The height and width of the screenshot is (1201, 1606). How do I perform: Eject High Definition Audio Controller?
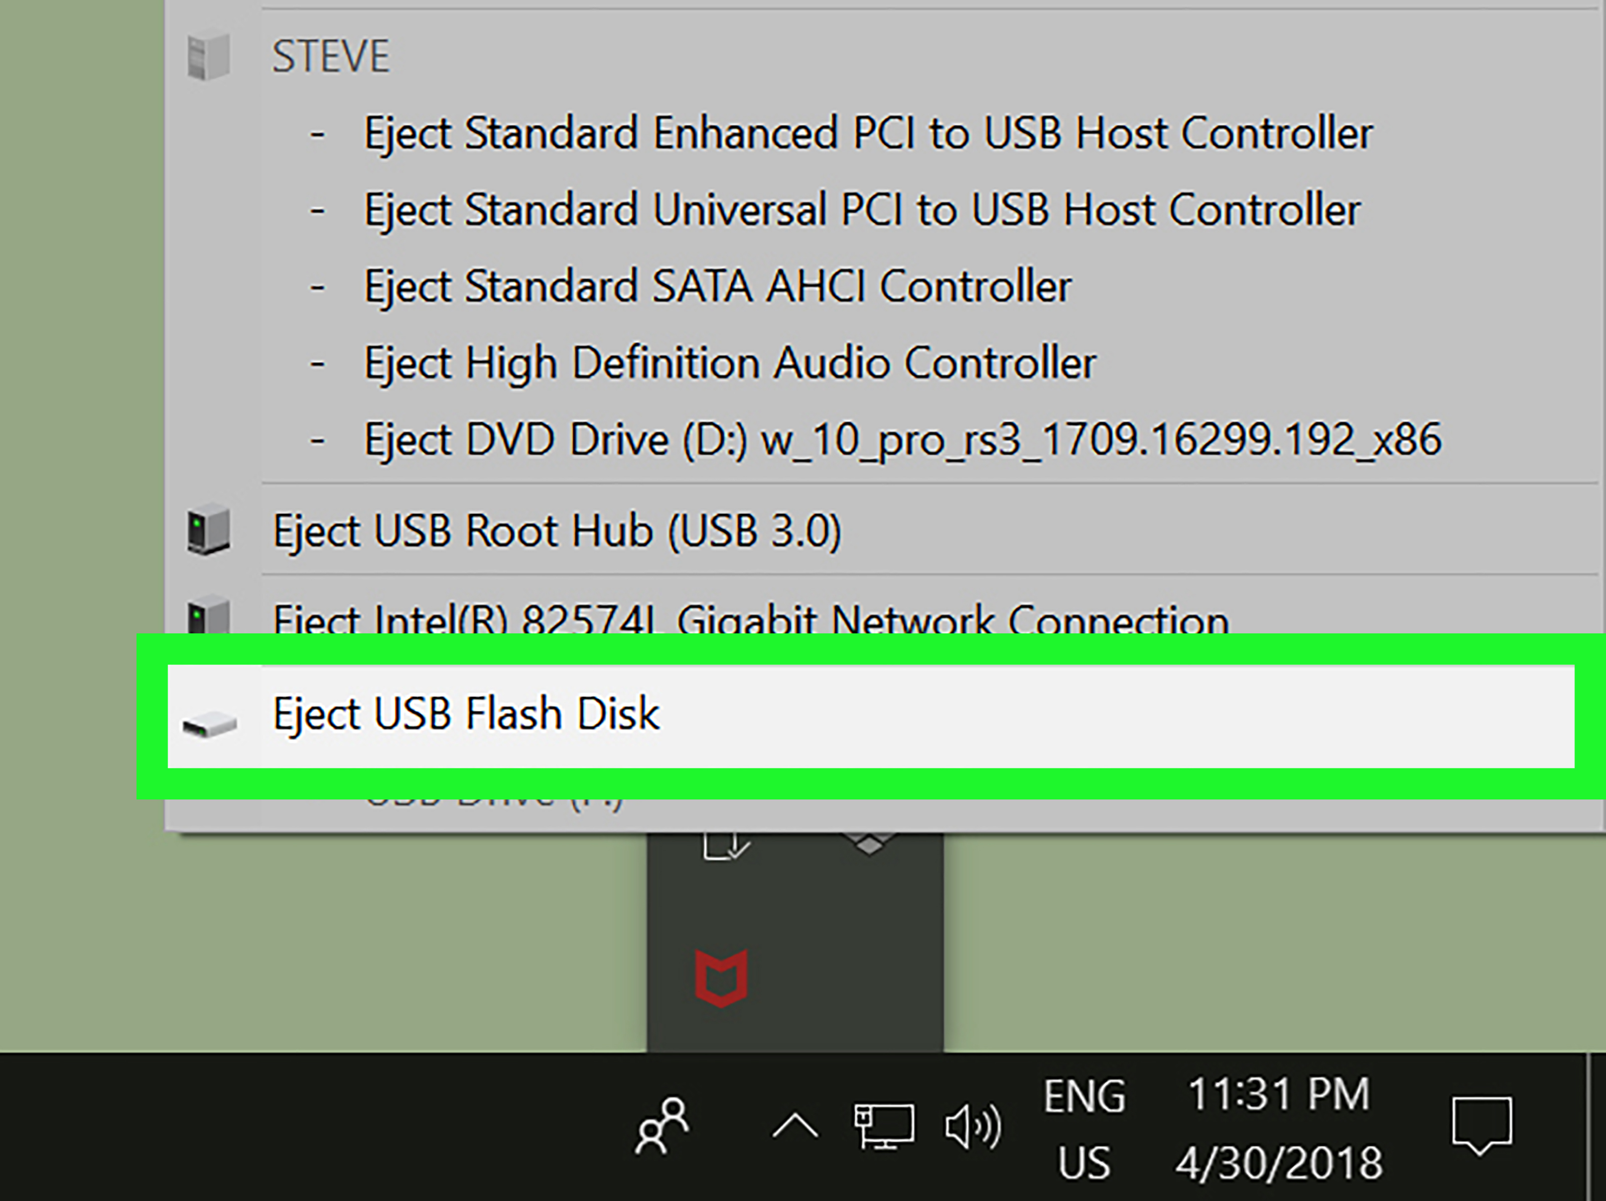pos(730,363)
